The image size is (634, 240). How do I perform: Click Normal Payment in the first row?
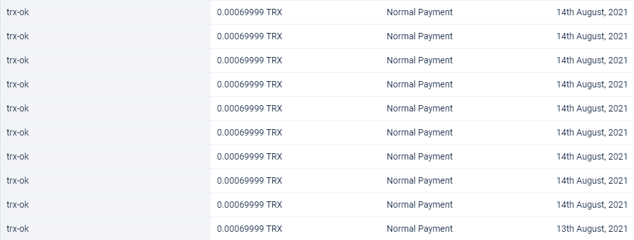point(420,12)
